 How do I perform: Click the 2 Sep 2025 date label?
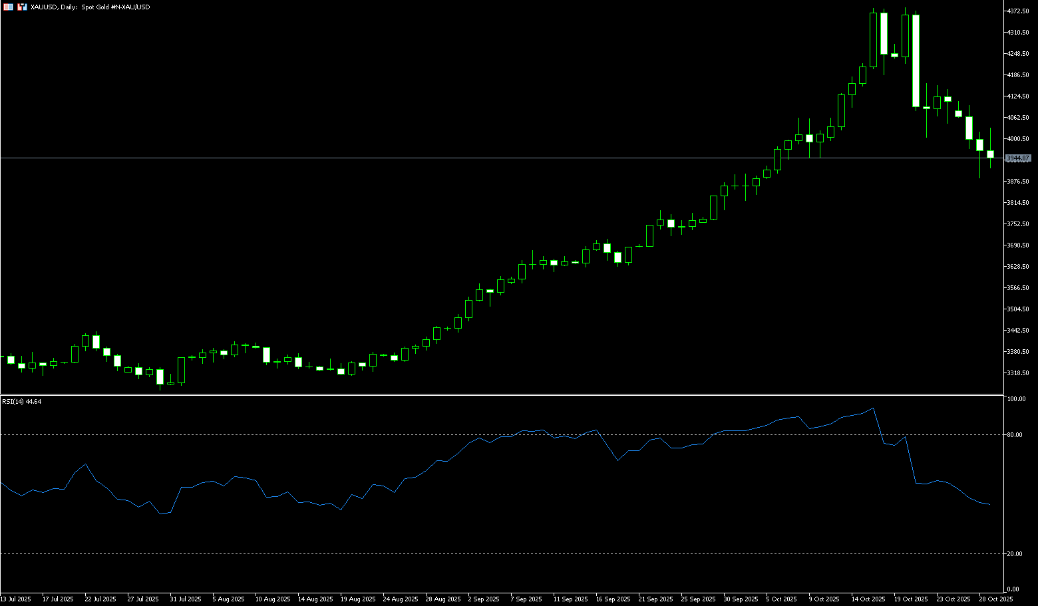point(484,599)
